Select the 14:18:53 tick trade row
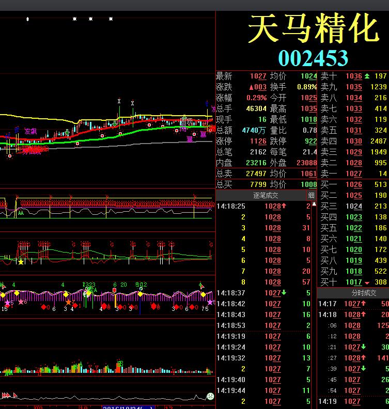This screenshot has height=409, width=389. (263, 325)
